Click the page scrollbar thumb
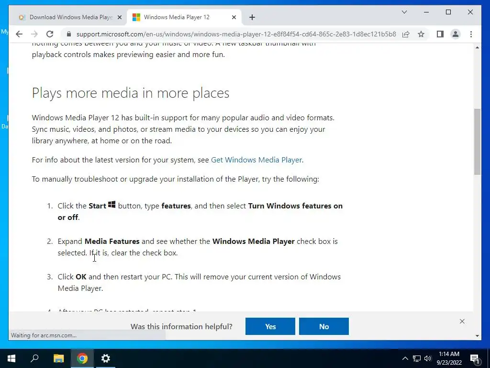 [477, 141]
